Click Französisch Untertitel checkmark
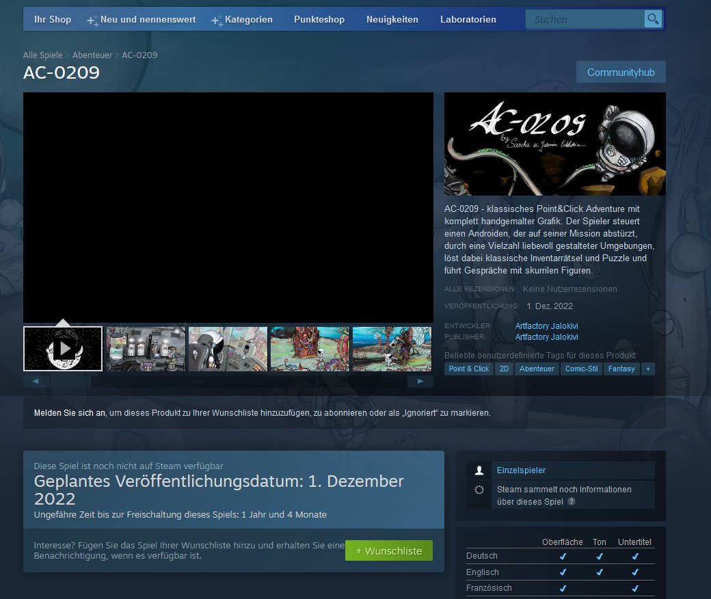Viewport: 711px width, 599px height. 635,589
